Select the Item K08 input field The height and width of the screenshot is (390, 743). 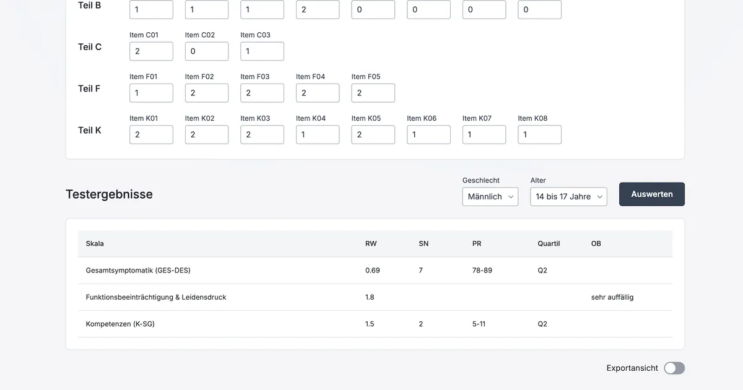tap(539, 135)
